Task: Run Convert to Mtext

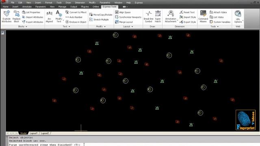Action: (x=76, y=12)
